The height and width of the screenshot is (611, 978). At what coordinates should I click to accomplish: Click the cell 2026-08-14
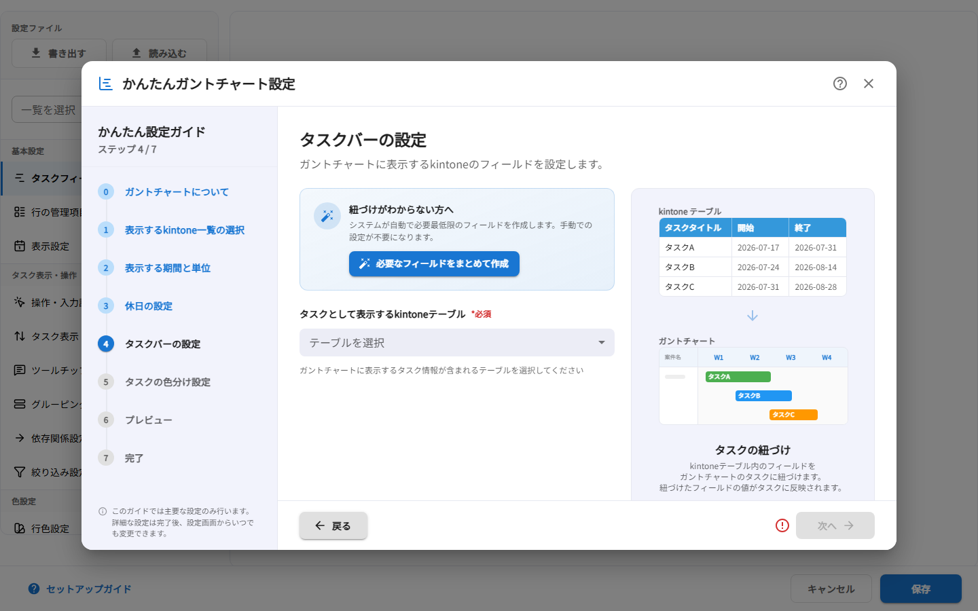click(x=816, y=267)
